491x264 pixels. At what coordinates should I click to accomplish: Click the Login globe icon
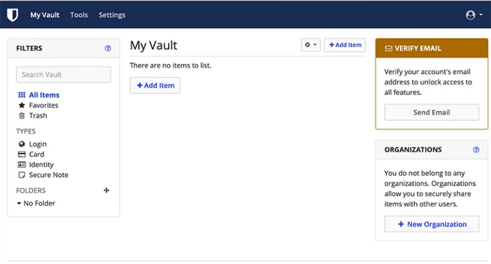tap(22, 144)
